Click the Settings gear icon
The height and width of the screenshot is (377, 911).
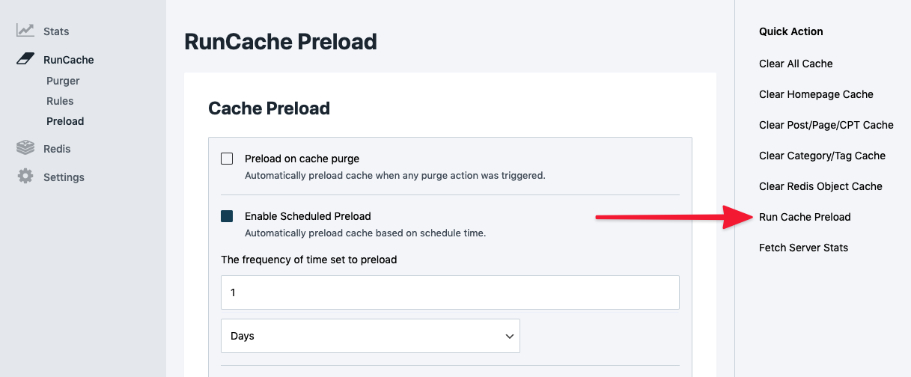(x=25, y=177)
